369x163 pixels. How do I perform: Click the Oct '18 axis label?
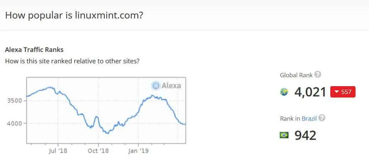(98, 151)
